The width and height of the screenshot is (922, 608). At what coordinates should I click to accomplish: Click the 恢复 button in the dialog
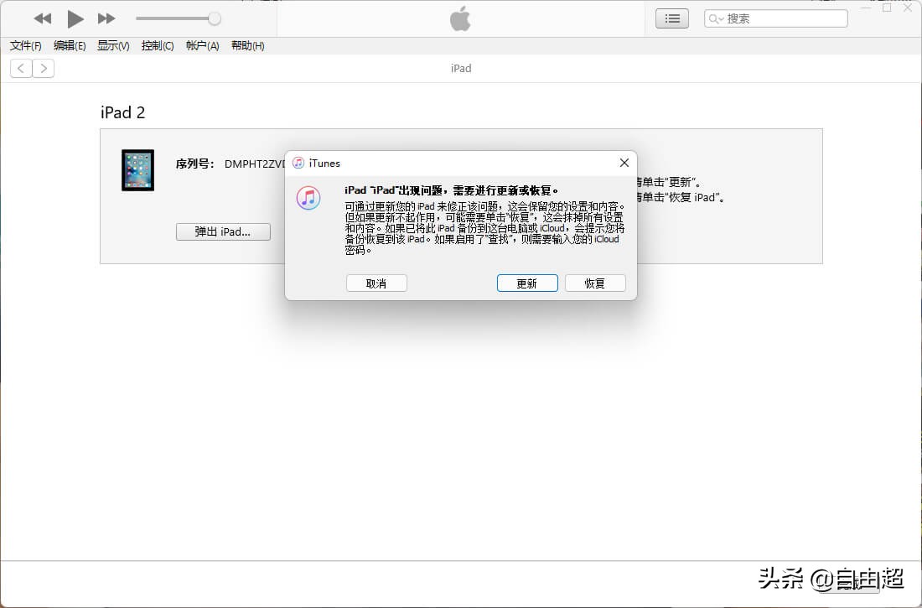(x=595, y=283)
